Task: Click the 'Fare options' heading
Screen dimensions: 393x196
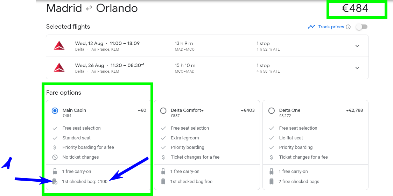Action: coord(64,93)
